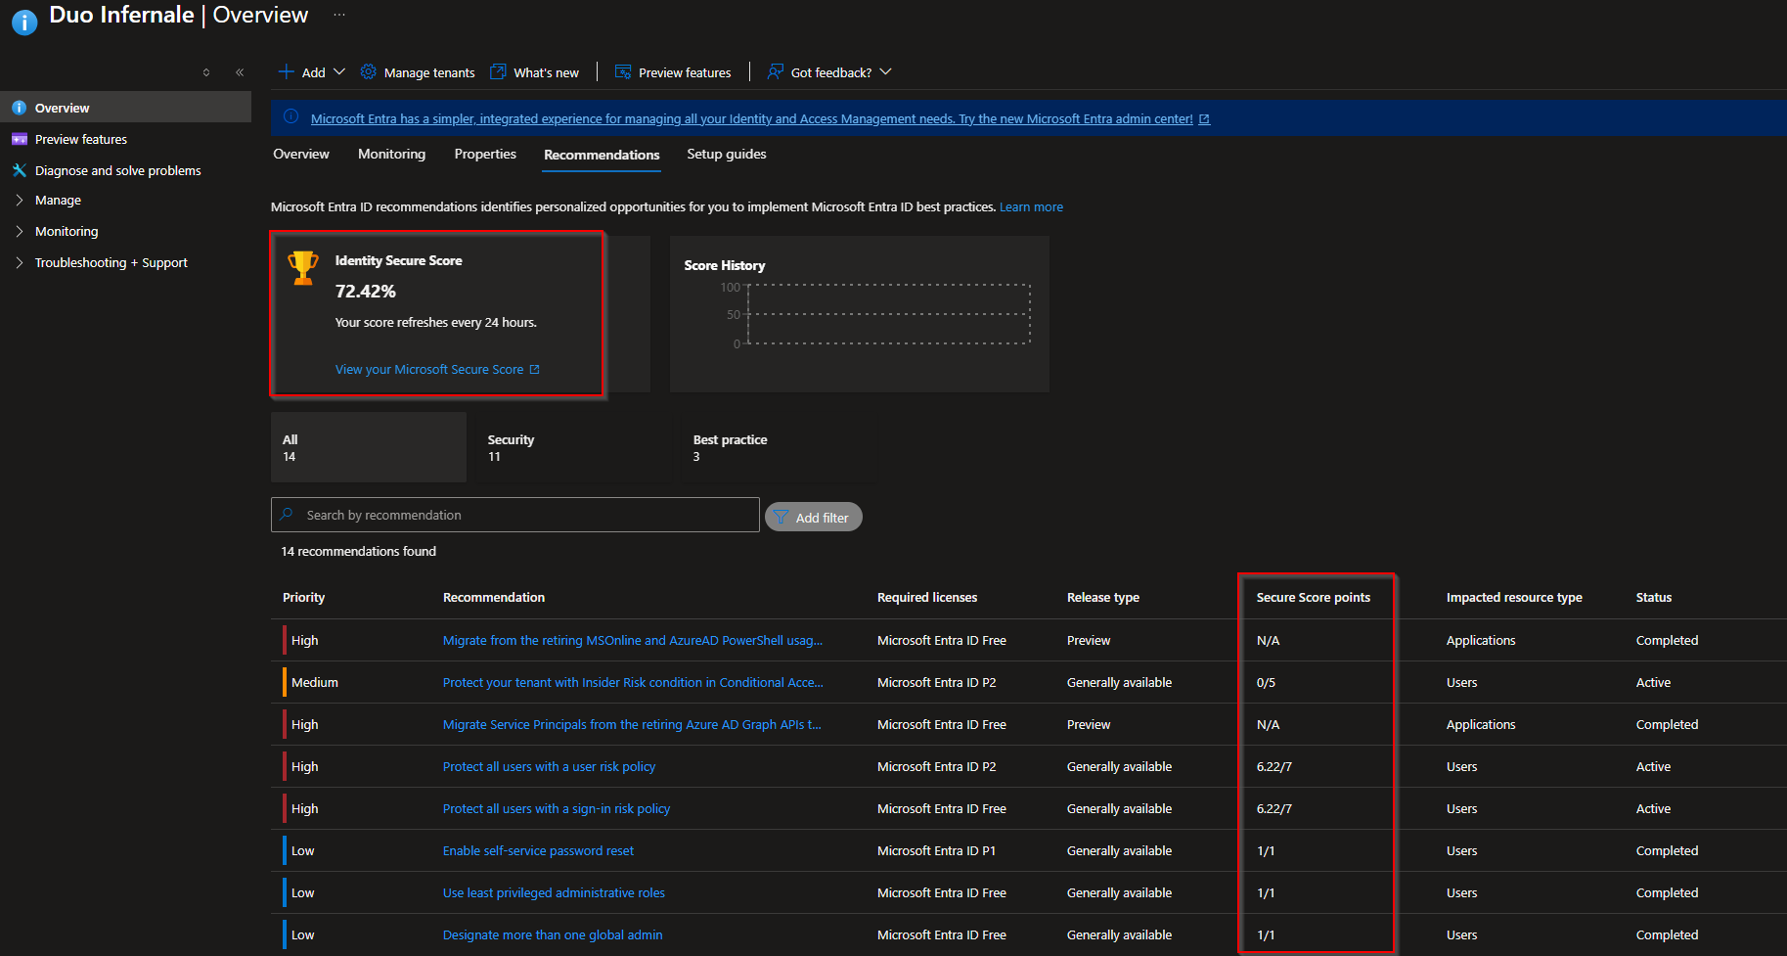Open Protect users with sign-in risk policy
The image size is (1787, 956).
click(557, 808)
